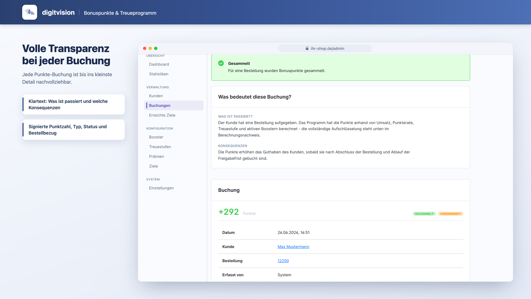Click the green checkmark Gesammelt icon
This screenshot has width=531, height=299.
221,63
